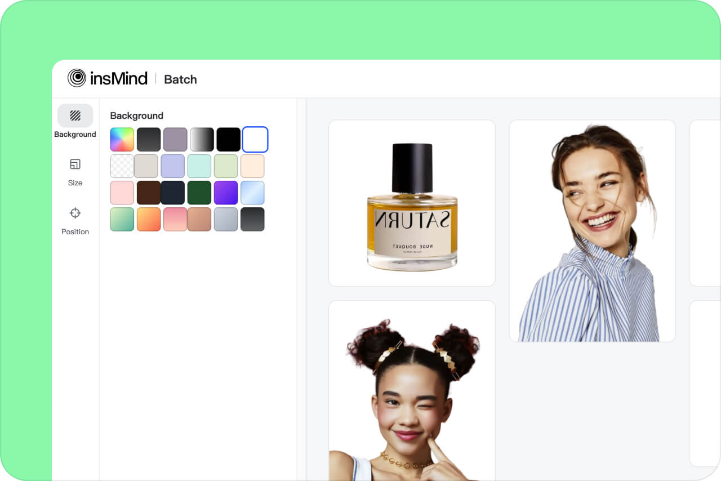Select the pink-red gradient swatch
This screenshot has width=721, height=481.
[x=175, y=219]
